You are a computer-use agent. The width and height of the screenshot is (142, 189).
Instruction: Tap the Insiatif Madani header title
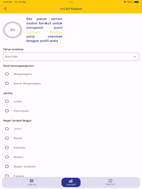(x=71, y=9)
